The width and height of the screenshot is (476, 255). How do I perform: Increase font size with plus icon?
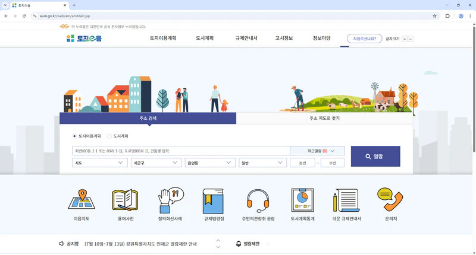click(x=405, y=39)
